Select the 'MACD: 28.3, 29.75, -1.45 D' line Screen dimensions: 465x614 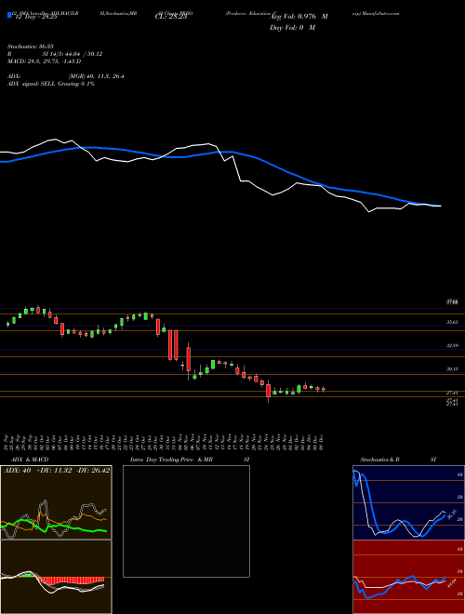45,61
